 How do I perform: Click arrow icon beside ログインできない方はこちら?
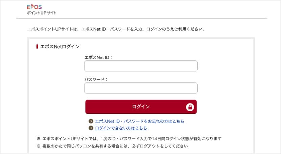(x=91, y=128)
